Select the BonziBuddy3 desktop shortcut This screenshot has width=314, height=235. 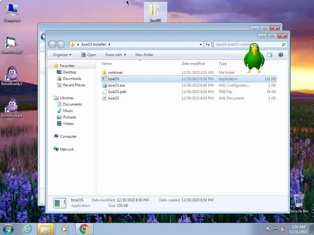point(12,76)
